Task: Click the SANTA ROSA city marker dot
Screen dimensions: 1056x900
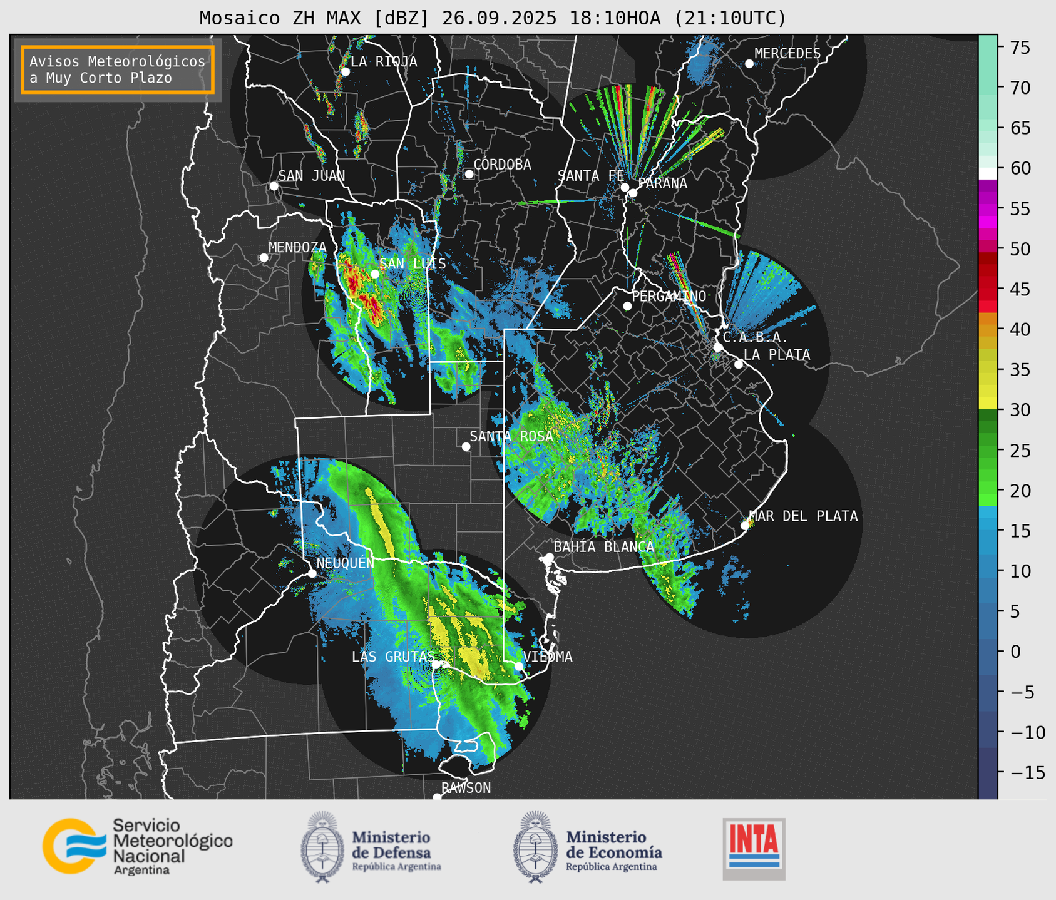Action: [x=466, y=446]
